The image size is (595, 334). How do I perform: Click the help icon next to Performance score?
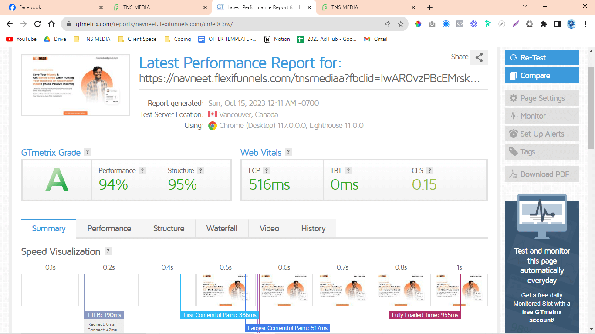tap(142, 171)
